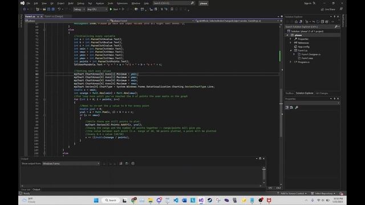
Task: Open the Tools menu
Action: [x=110, y=3]
